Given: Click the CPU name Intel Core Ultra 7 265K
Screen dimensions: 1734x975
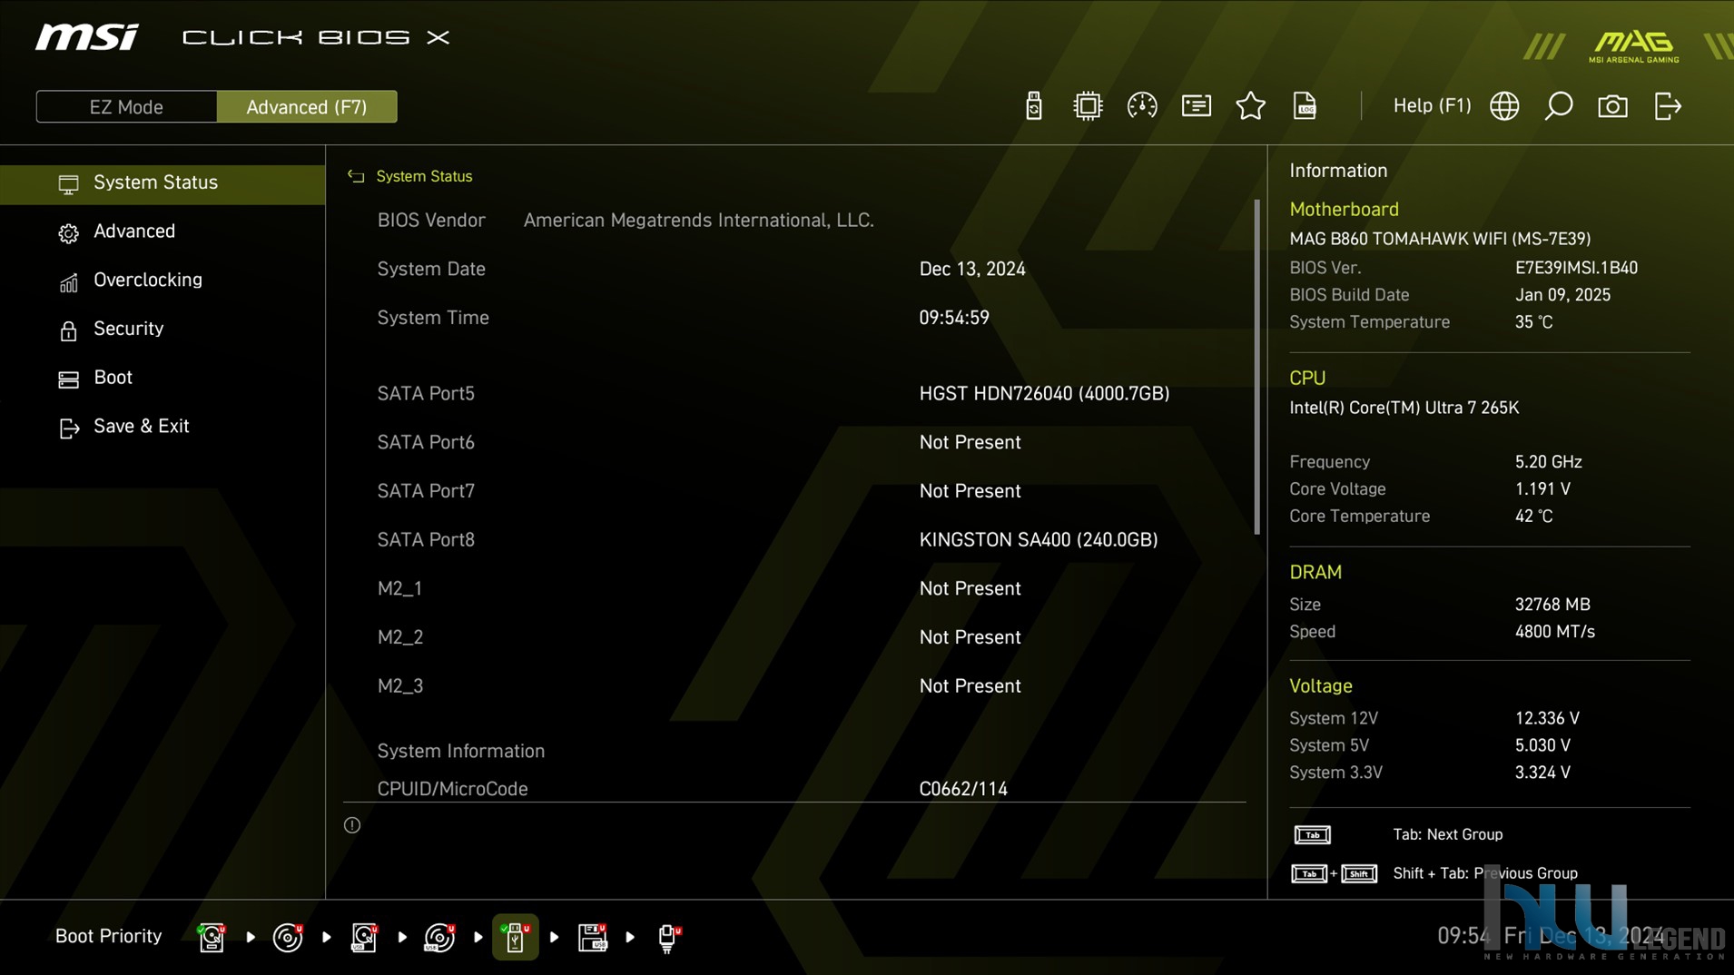Looking at the screenshot, I should click(x=1404, y=408).
